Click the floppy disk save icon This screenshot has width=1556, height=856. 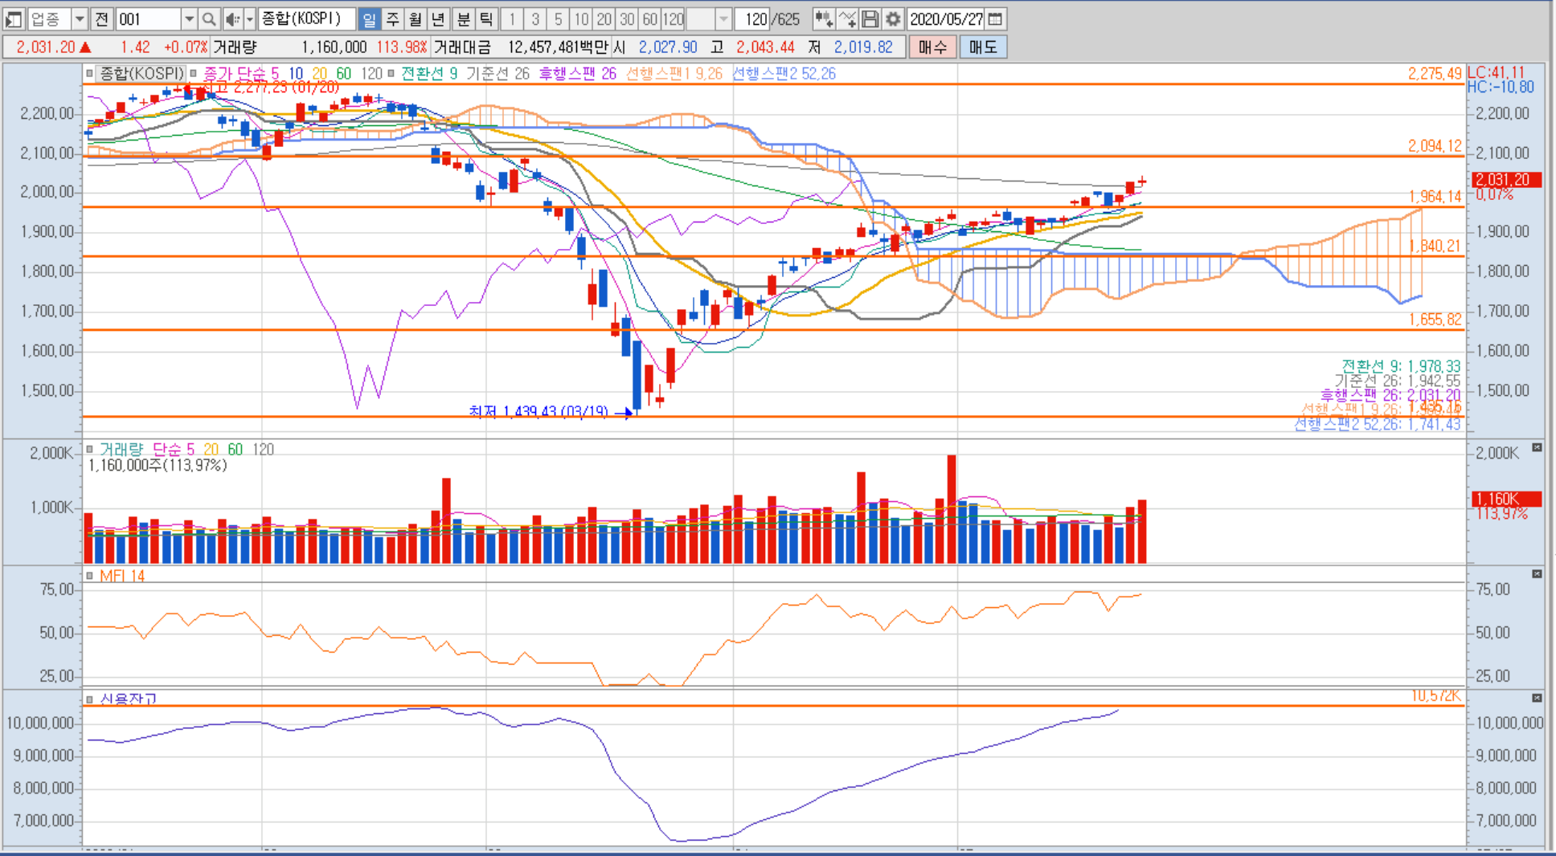click(870, 18)
